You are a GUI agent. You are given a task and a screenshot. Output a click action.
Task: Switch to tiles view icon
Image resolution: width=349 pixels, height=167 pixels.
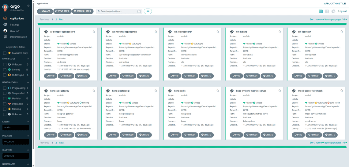coord(321,11)
